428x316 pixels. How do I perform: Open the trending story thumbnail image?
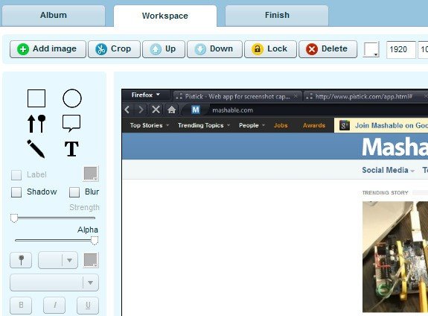tap(395, 256)
